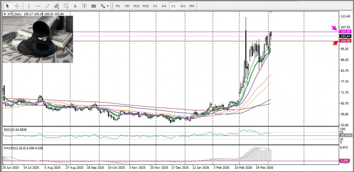Activate the crosshair tool

17,6
